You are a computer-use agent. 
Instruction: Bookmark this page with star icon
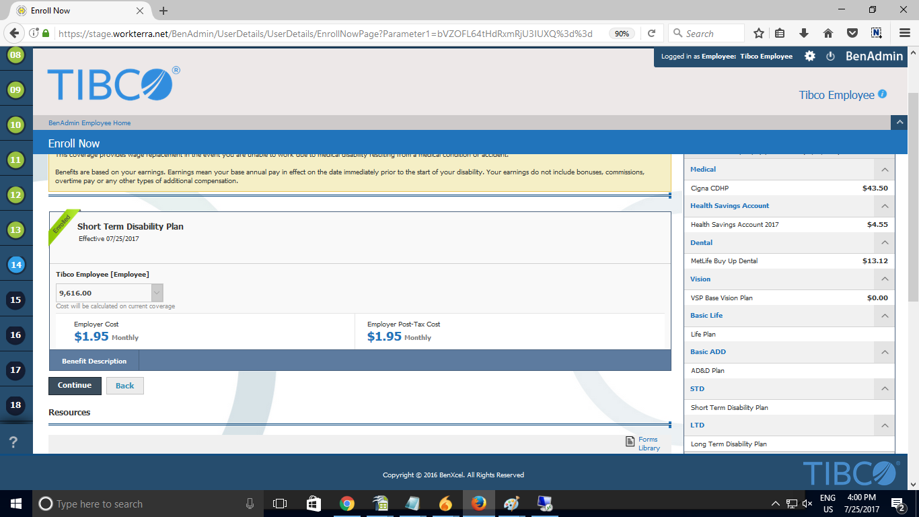(759, 33)
